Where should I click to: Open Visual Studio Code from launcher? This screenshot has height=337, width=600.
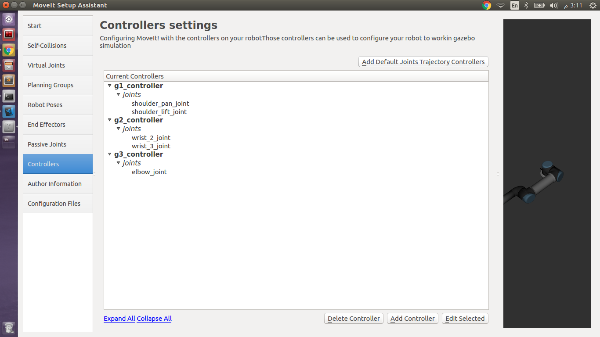pos(9,111)
